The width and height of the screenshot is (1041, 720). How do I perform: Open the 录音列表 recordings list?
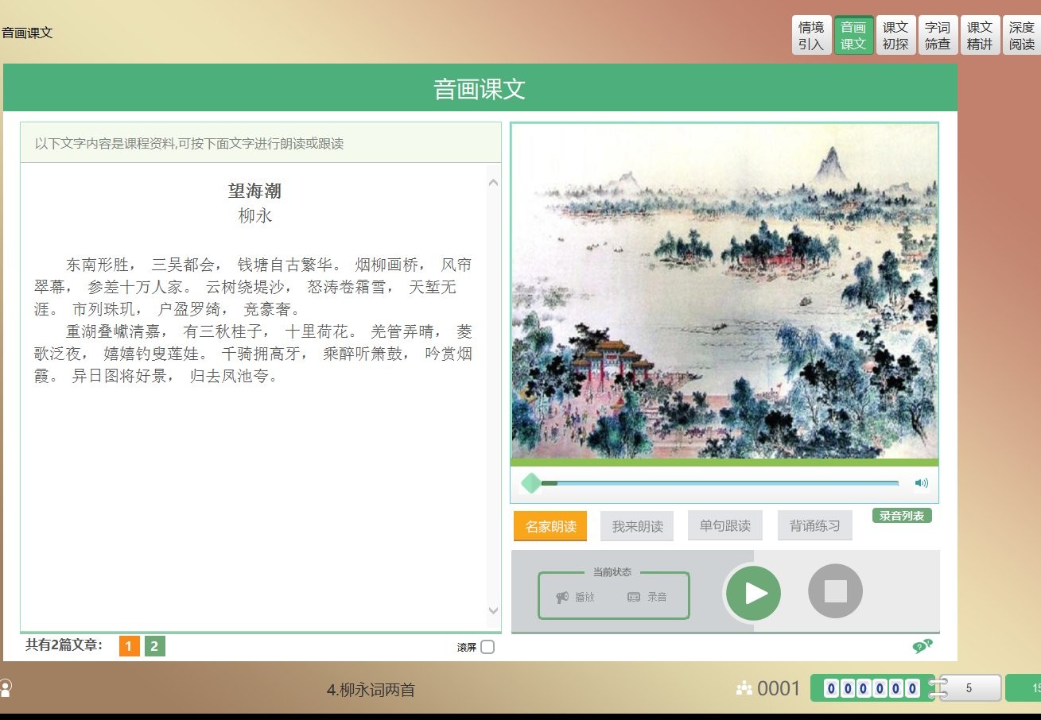coord(902,516)
